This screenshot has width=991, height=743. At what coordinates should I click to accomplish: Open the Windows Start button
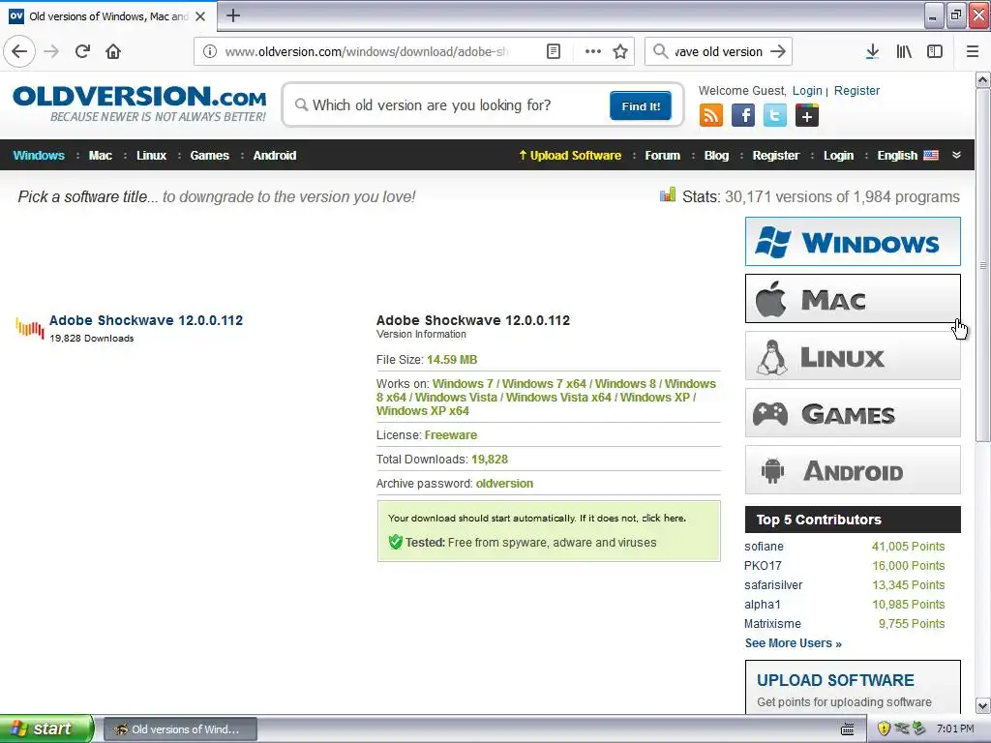46,728
